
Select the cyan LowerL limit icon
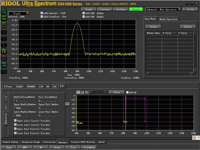4,64
